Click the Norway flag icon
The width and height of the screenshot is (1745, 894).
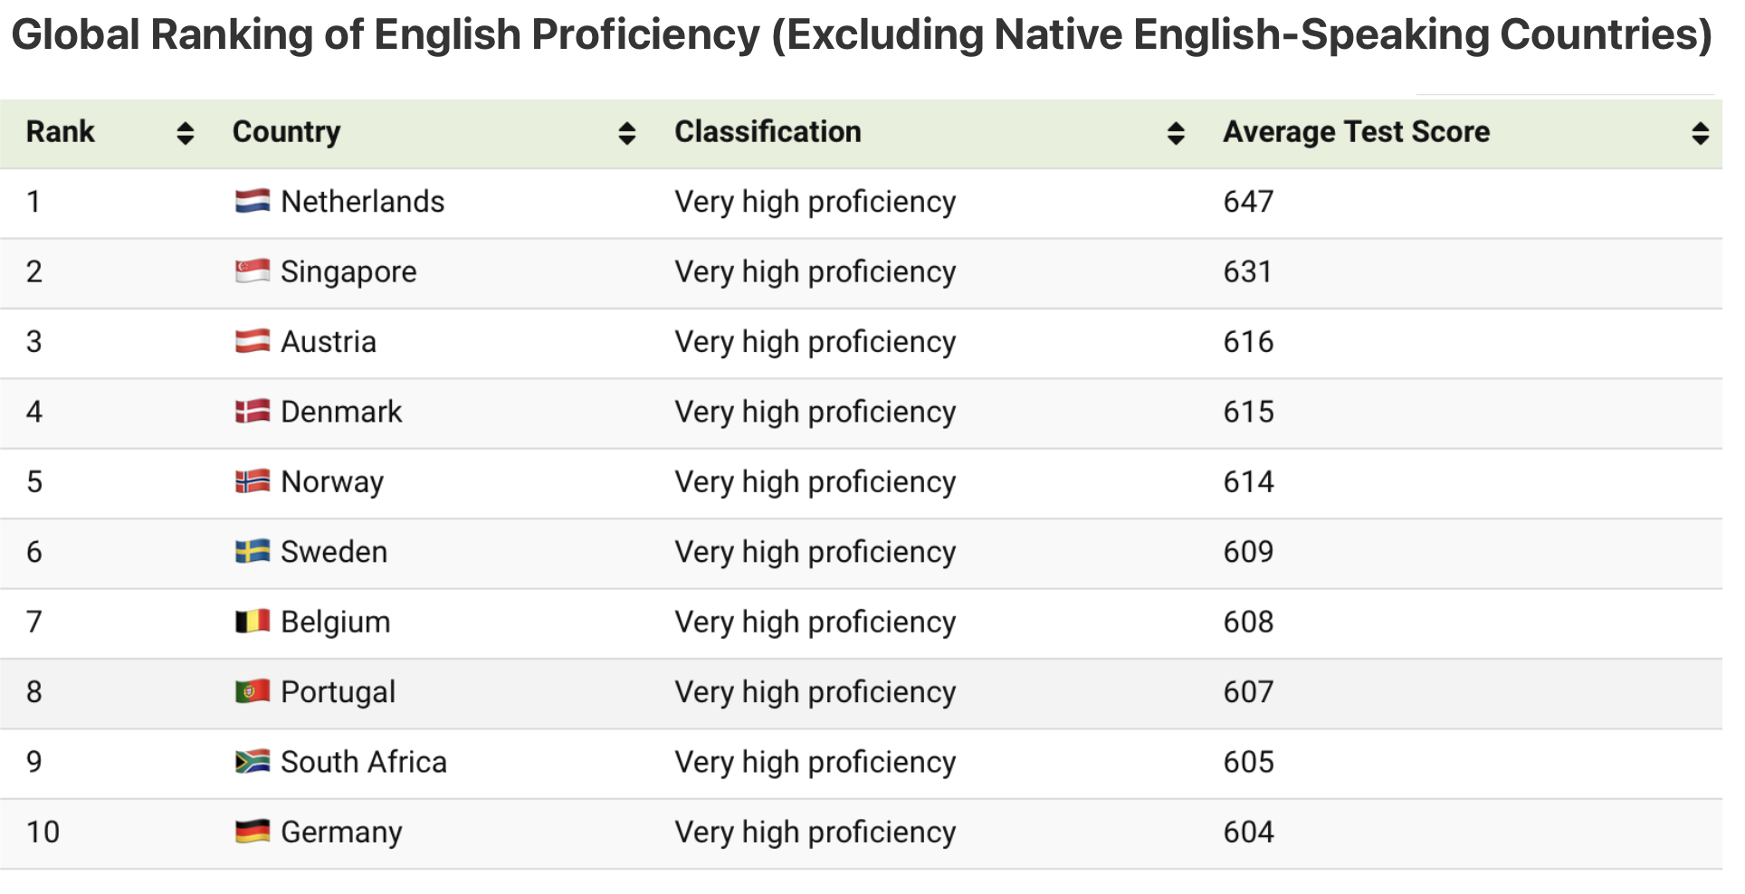click(x=253, y=481)
